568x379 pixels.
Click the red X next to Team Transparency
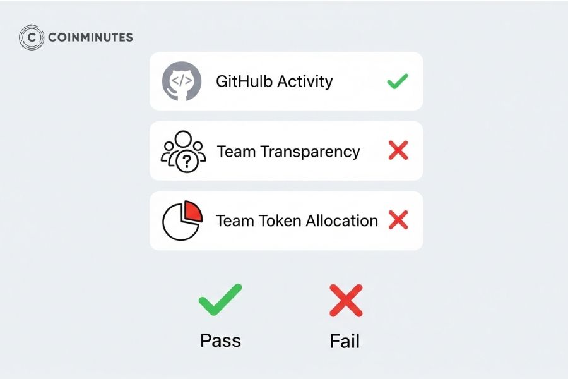pyautogui.click(x=398, y=150)
